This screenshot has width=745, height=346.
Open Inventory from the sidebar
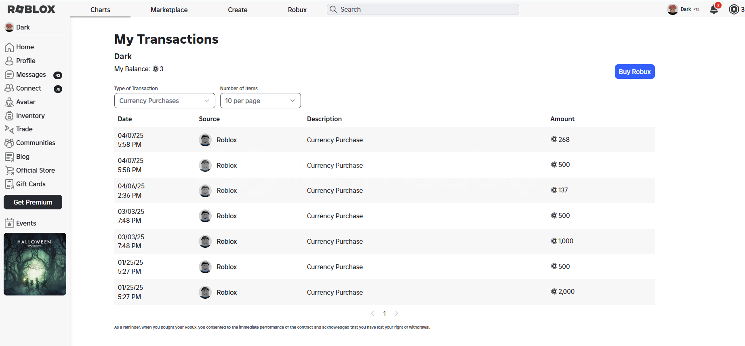point(30,116)
